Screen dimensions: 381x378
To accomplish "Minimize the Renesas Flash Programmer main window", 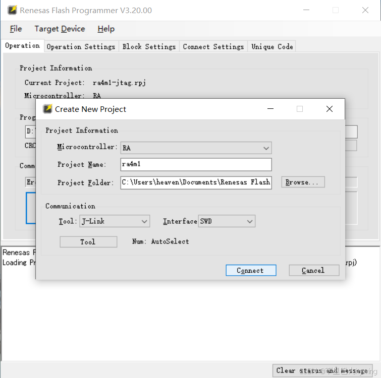I will coord(306,10).
